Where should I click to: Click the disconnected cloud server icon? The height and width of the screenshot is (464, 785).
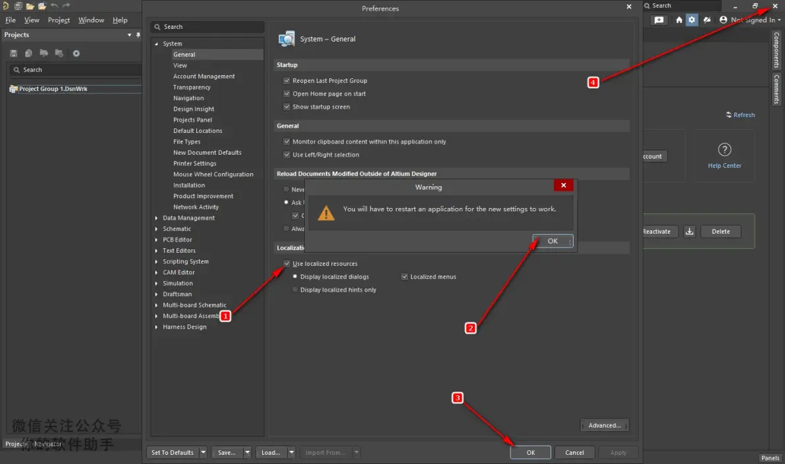point(707,20)
